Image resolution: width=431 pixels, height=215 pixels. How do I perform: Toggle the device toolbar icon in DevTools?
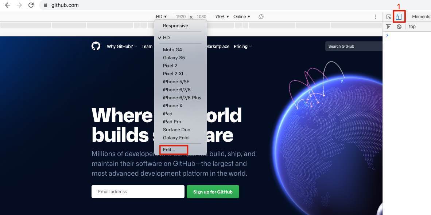pos(399,17)
